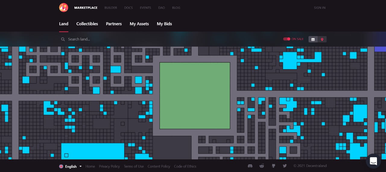The image size is (386, 172).
Task: Switch to the Collectibles tab
Action: (x=87, y=24)
